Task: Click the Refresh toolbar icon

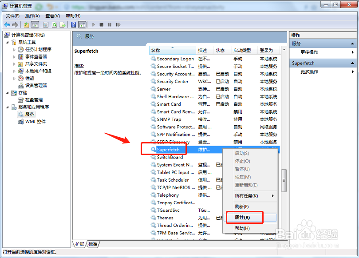Action: click(x=54, y=24)
